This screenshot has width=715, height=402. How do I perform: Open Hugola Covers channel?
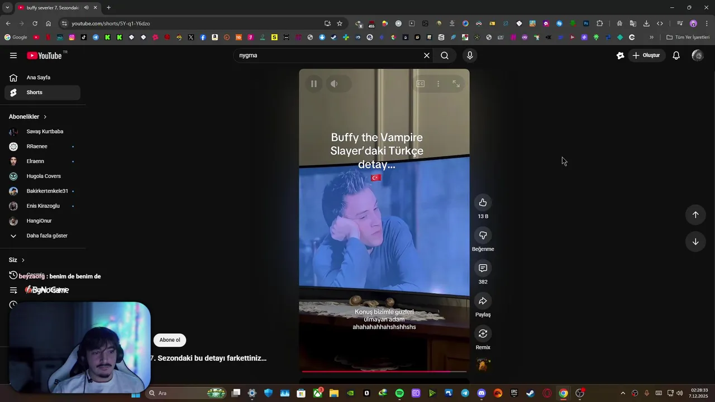[x=42, y=176]
